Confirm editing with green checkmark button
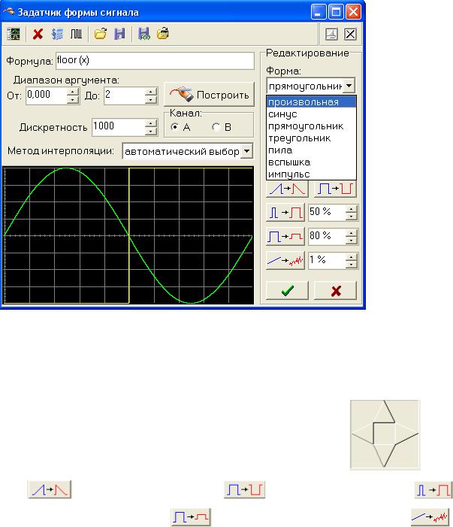The width and height of the screenshot is (453, 527). (287, 290)
